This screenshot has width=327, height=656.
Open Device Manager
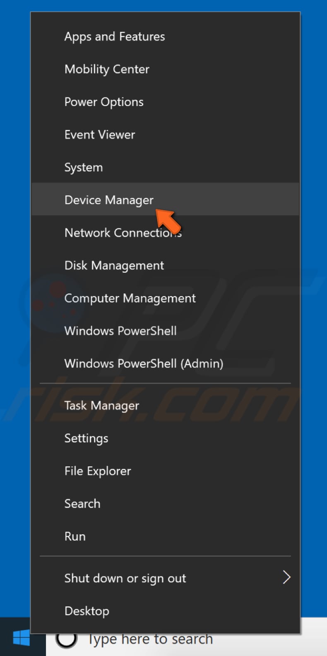(x=109, y=200)
